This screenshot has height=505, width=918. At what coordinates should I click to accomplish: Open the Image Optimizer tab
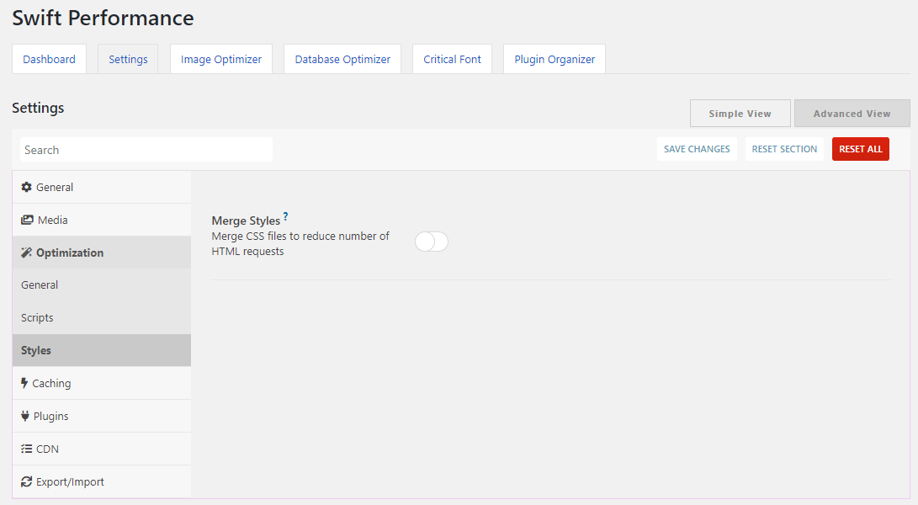[x=221, y=59]
